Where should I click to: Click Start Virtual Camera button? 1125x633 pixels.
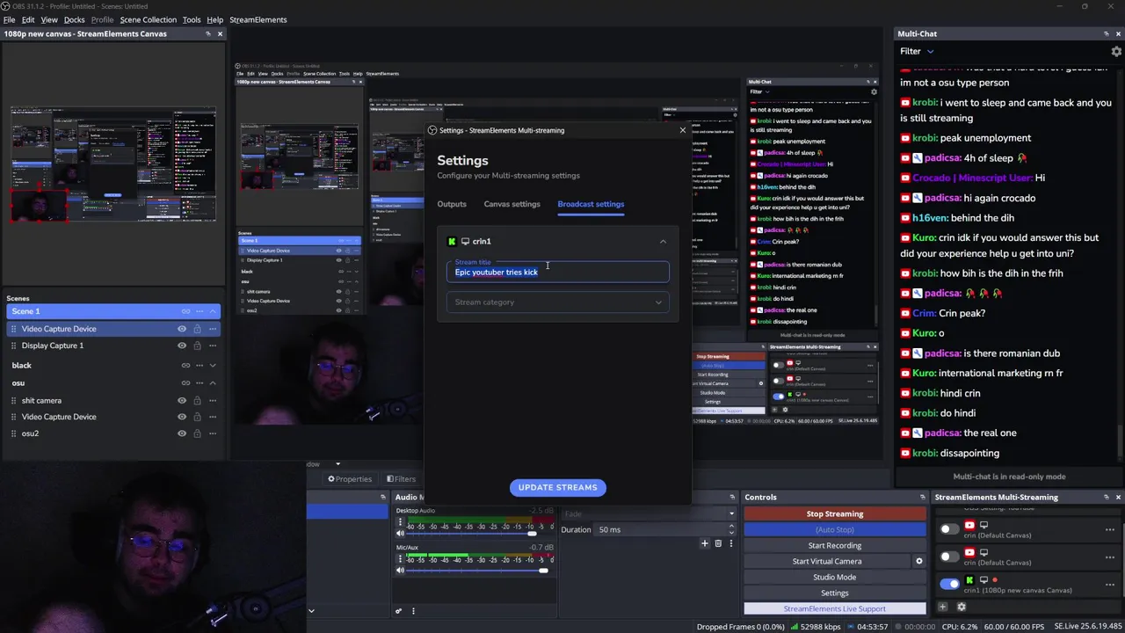826,561
